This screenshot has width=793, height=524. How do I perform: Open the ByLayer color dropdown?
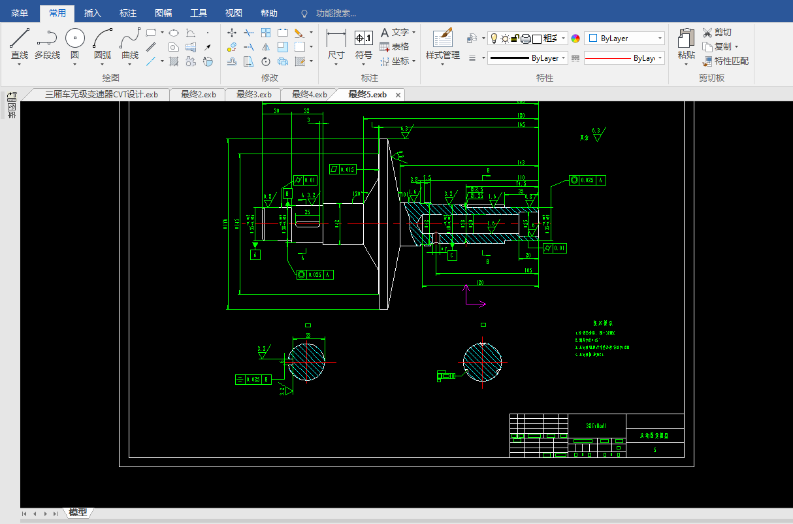[x=624, y=39]
